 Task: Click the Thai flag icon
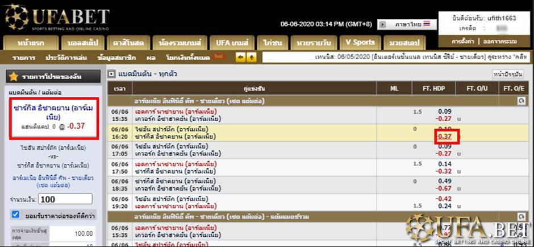427,24
